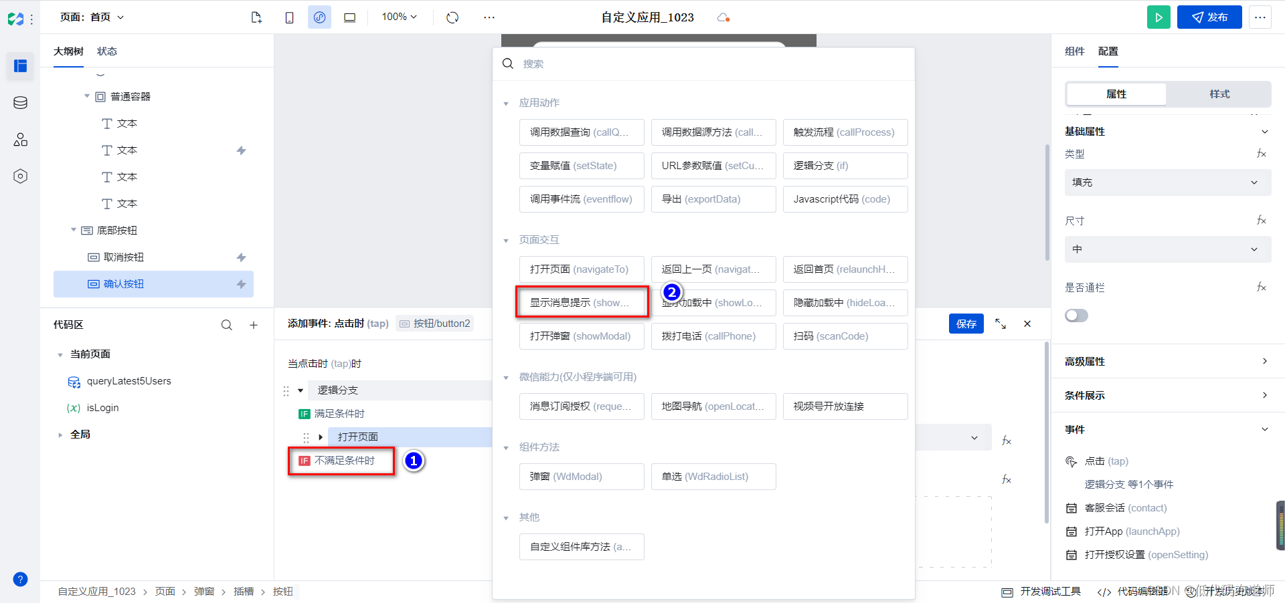Image resolution: width=1285 pixels, height=603 pixels.
Task: Choose 扫码 (scanCode) action
Action: click(845, 336)
